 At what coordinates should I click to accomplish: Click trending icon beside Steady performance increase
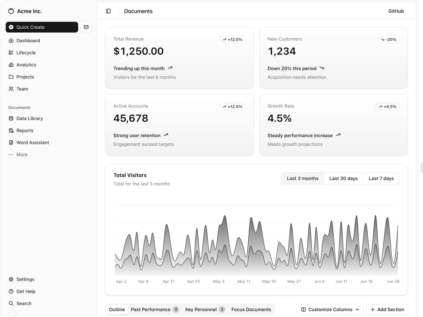[x=338, y=135]
